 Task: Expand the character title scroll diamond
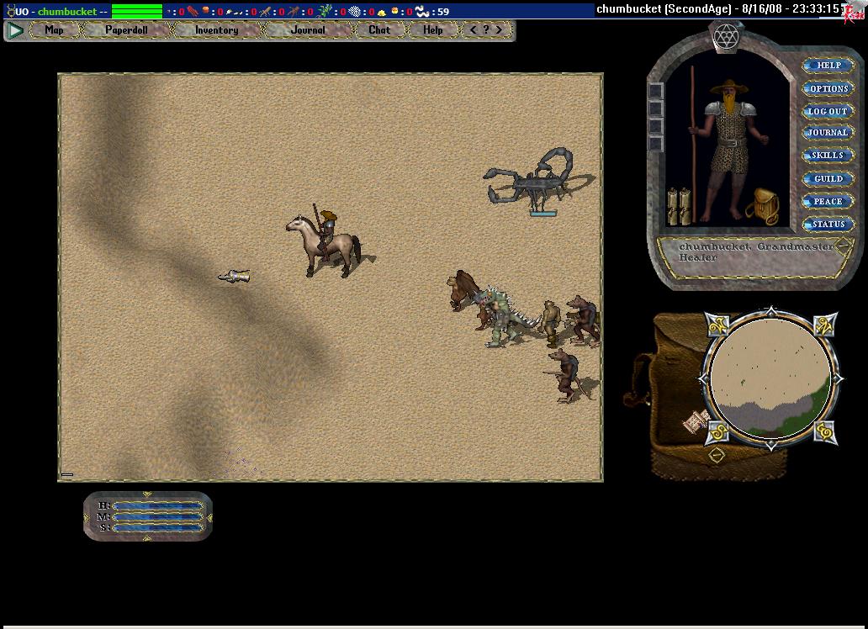pyautogui.click(x=842, y=246)
